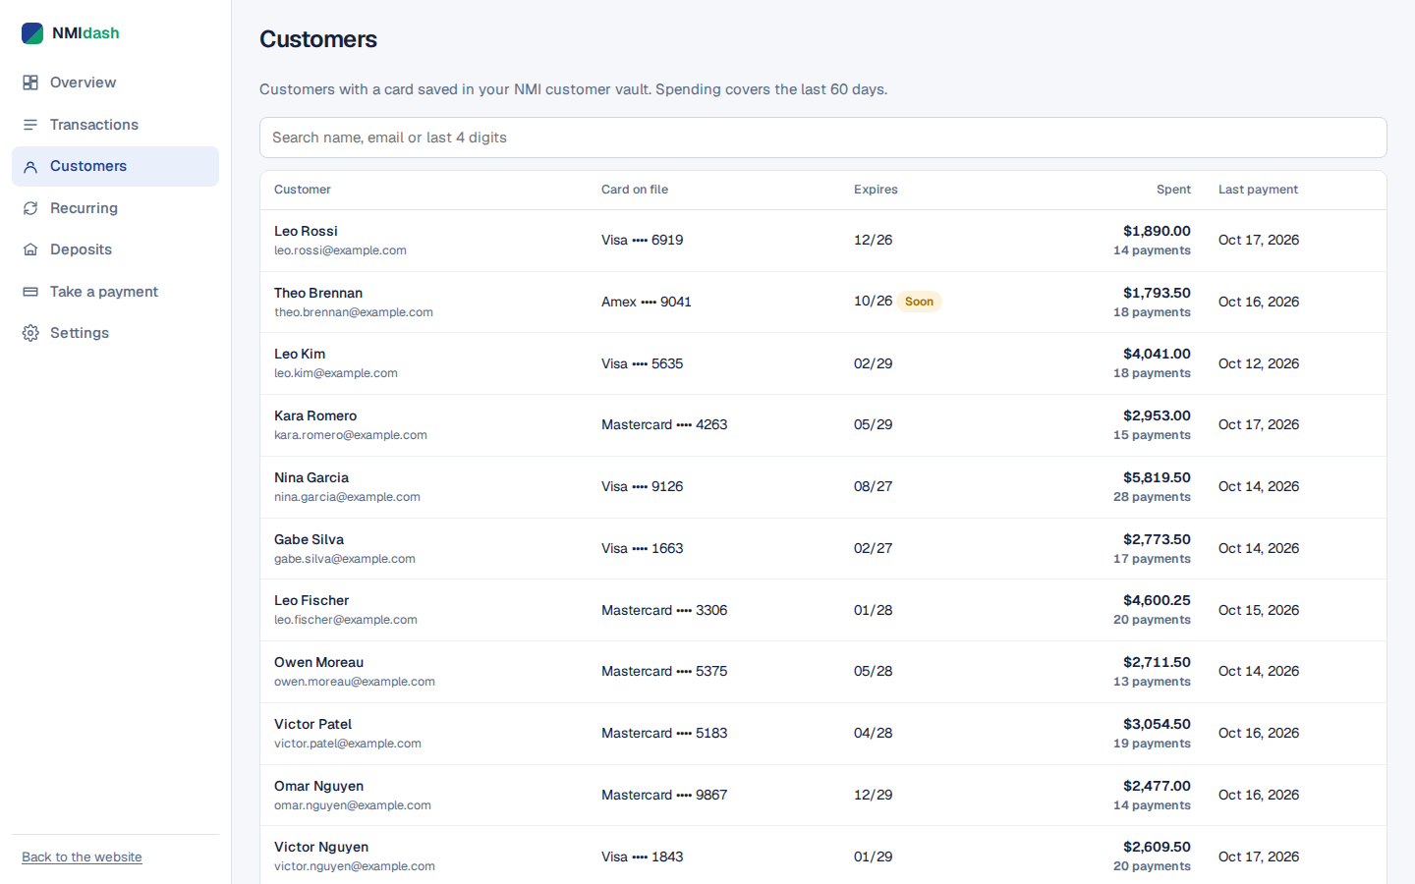
Task: Open Leo Fischer's customer row
Action: 822,610
